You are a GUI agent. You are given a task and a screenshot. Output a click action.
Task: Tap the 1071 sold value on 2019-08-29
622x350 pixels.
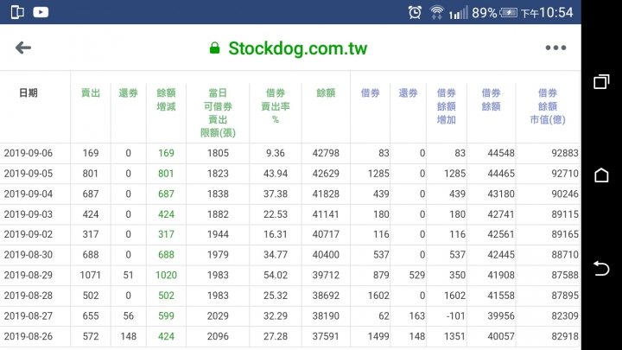pos(91,275)
